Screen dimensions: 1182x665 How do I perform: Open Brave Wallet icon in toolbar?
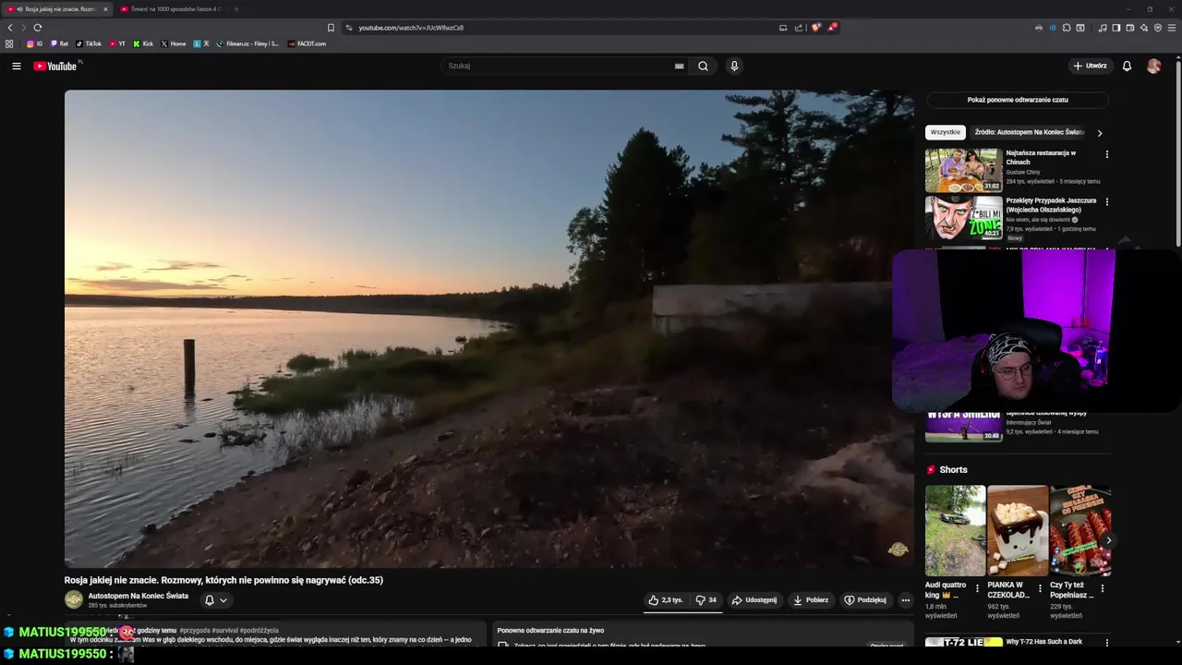pyautogui.click(x=1130, y=28)
